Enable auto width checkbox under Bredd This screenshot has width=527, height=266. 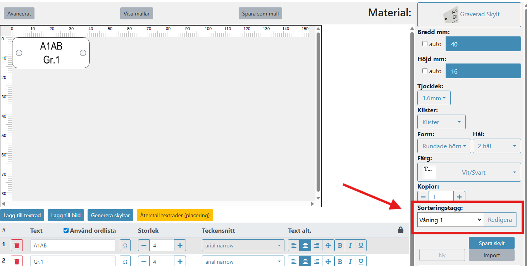(x=425, y=44)
